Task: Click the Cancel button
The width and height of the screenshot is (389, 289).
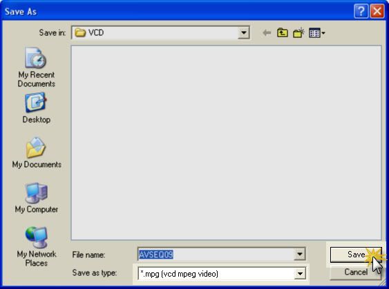Action: pos(356,272)
